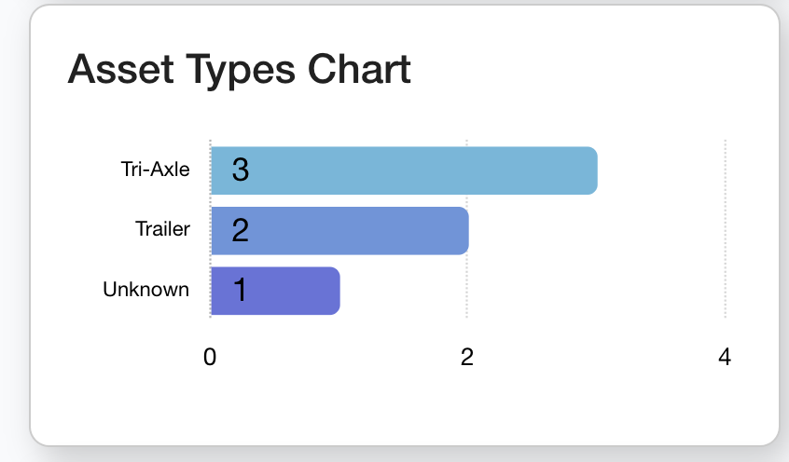
Task: Click the x-axis tick label 0
Action: [x=211, y=356]
